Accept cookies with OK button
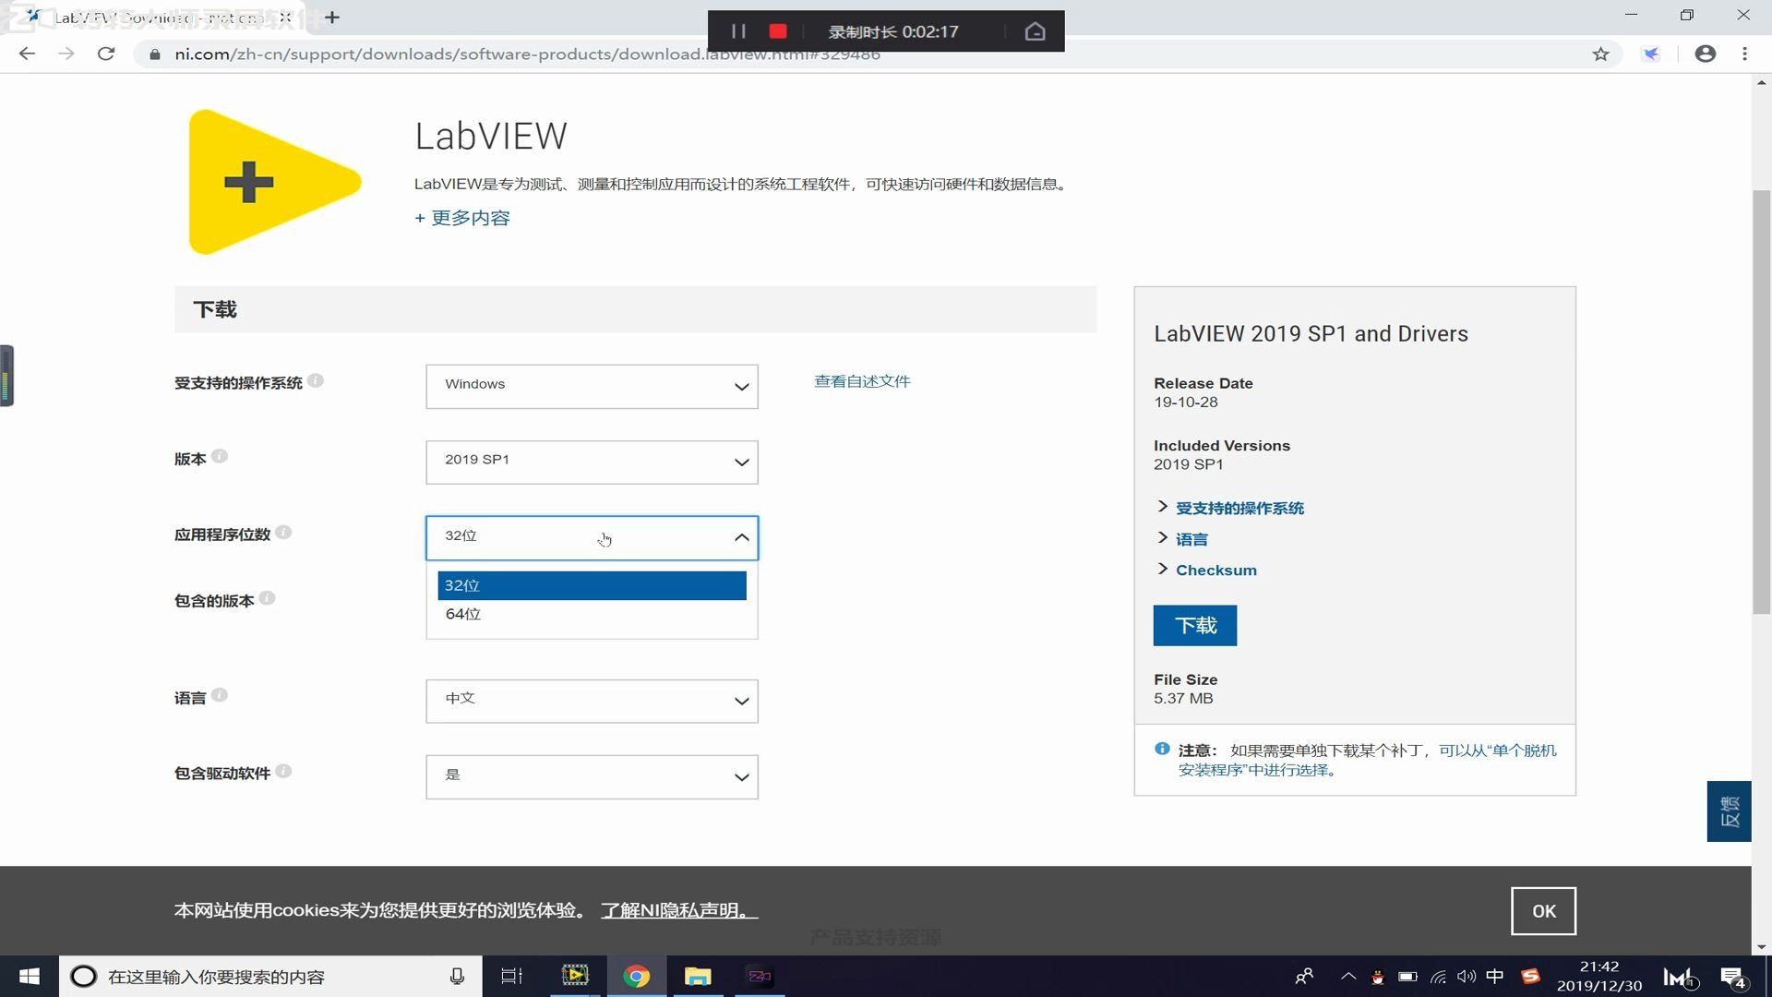The image size is (1772, 997). coord(1543,911)
